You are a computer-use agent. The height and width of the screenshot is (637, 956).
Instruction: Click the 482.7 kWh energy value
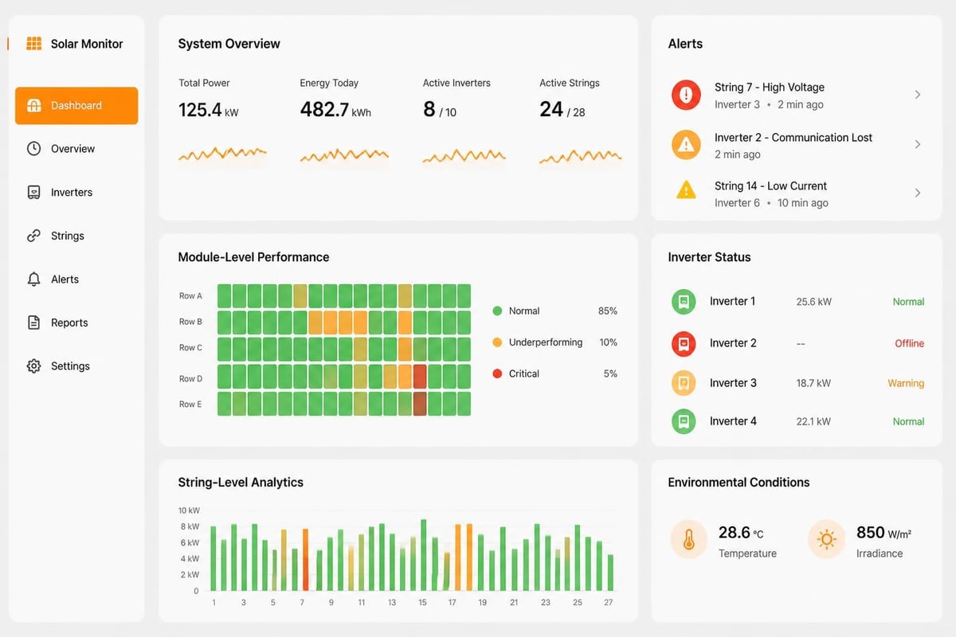click(x=335, y=110)
